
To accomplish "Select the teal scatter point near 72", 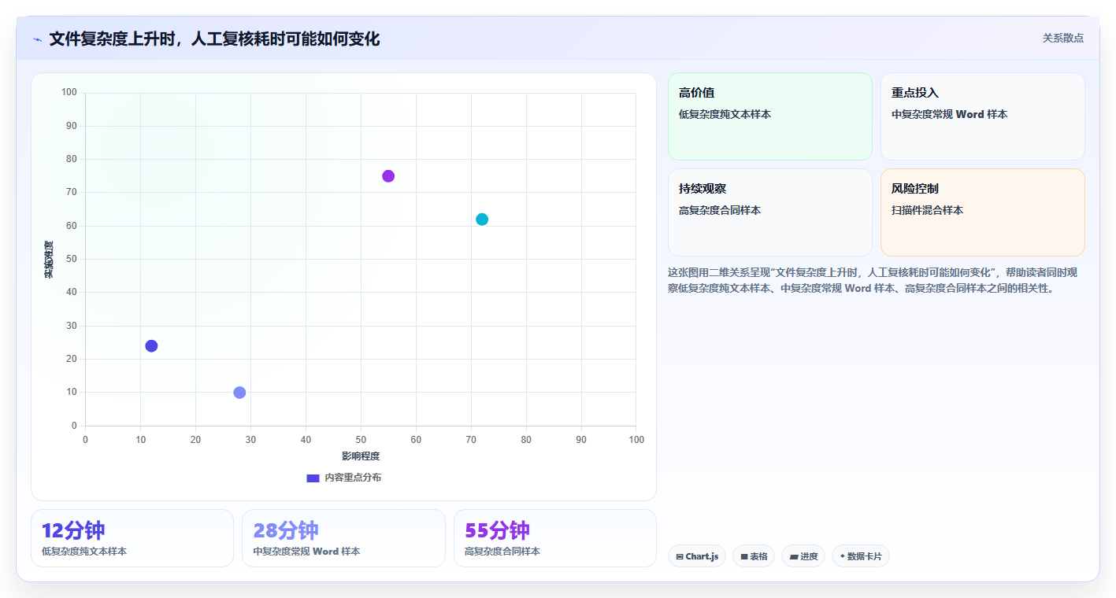I will [x=482, y=220].
